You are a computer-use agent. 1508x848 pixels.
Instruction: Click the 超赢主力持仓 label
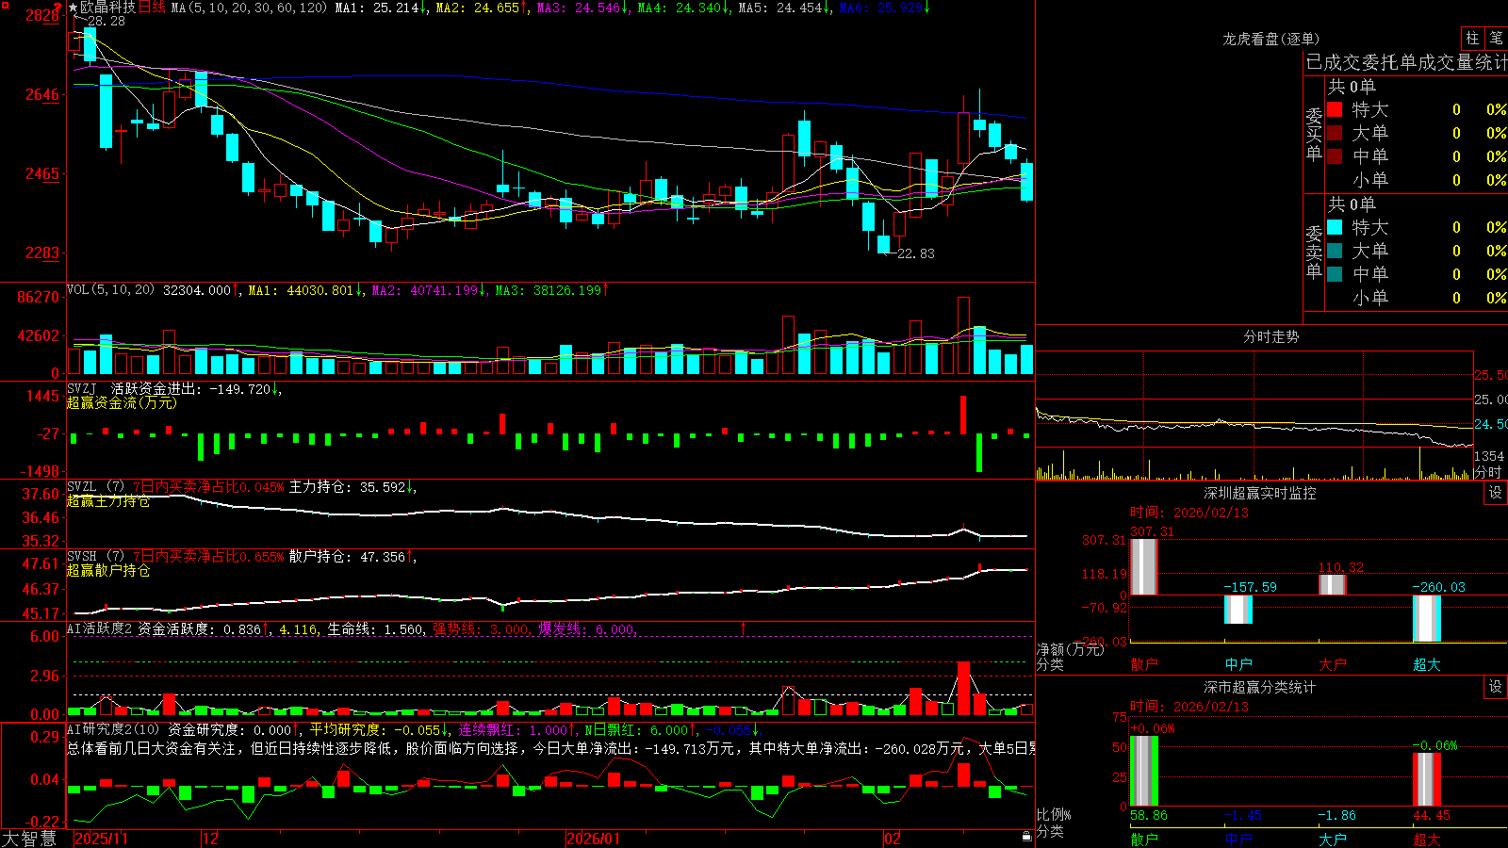[x=108, y=500]
